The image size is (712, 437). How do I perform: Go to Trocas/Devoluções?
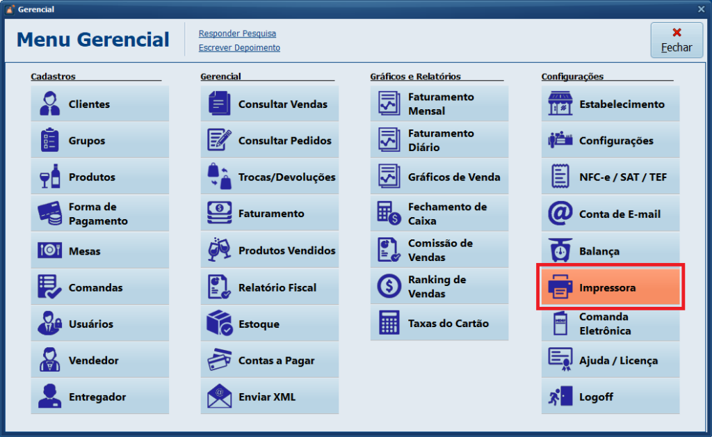tap(270, 177)
